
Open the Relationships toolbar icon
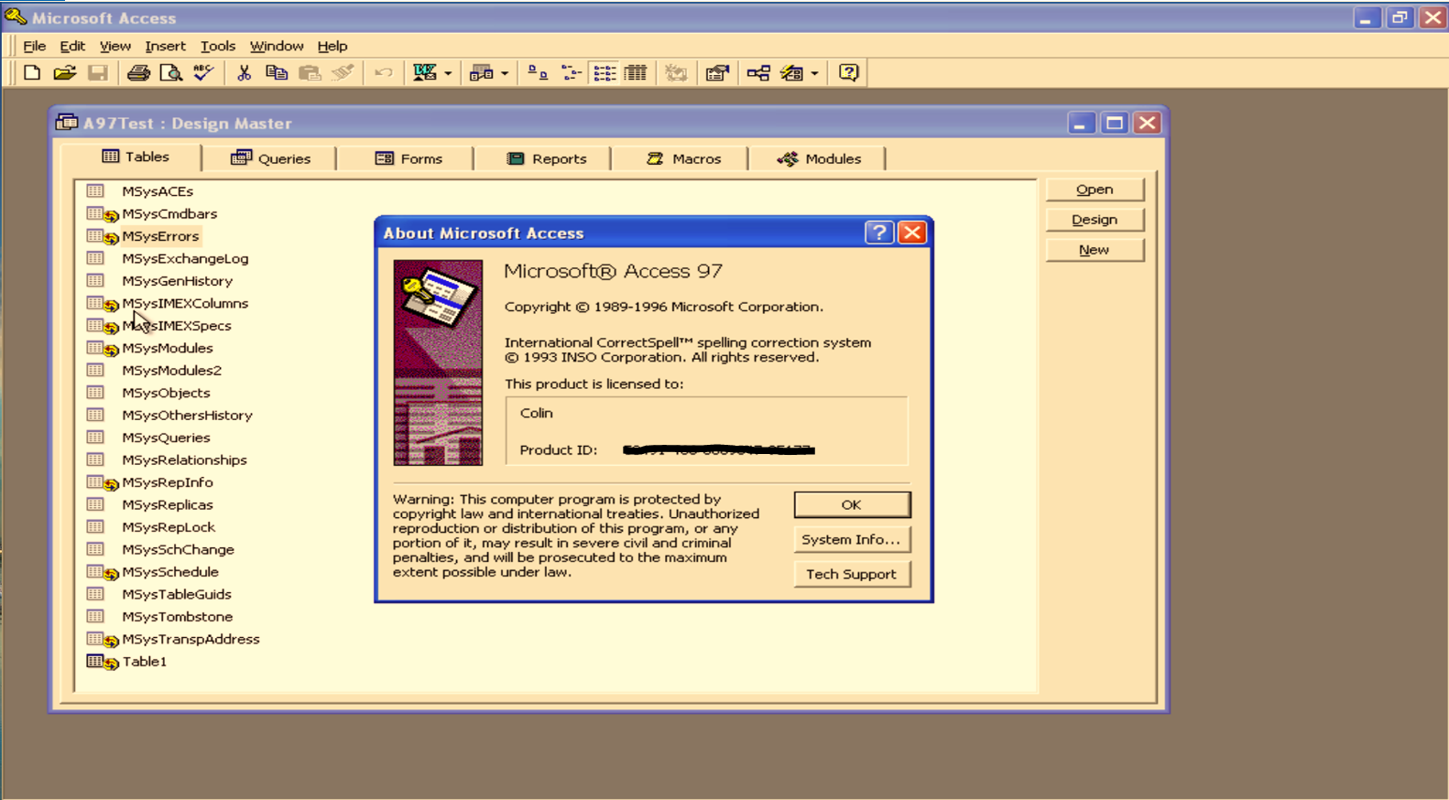click(x=758, y=73)
